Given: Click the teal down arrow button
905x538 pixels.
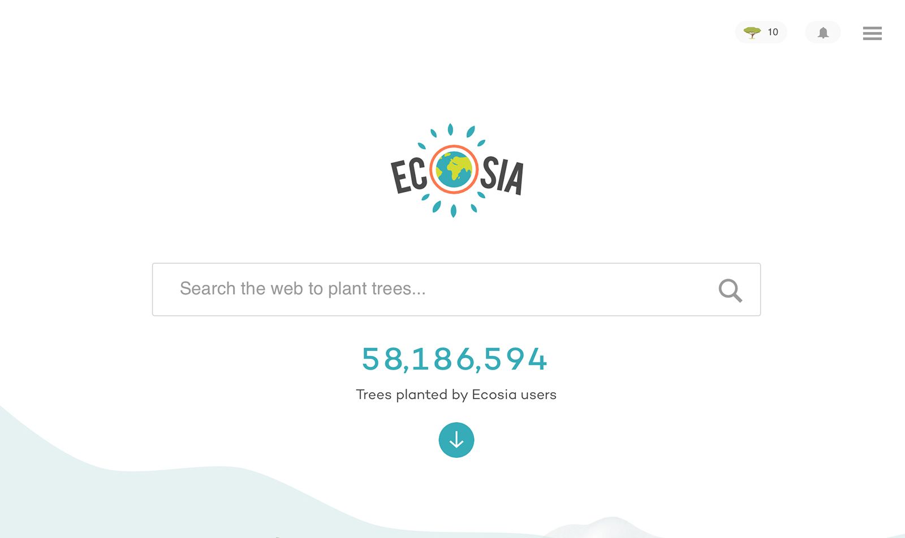Looking at the screenshot, I should point(456,440).
